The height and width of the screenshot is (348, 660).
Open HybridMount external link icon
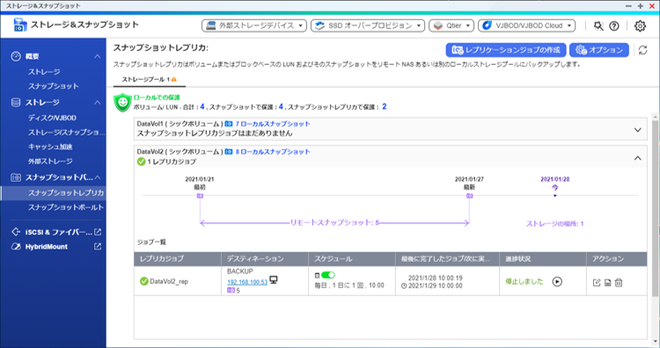(x=98, y=247)
